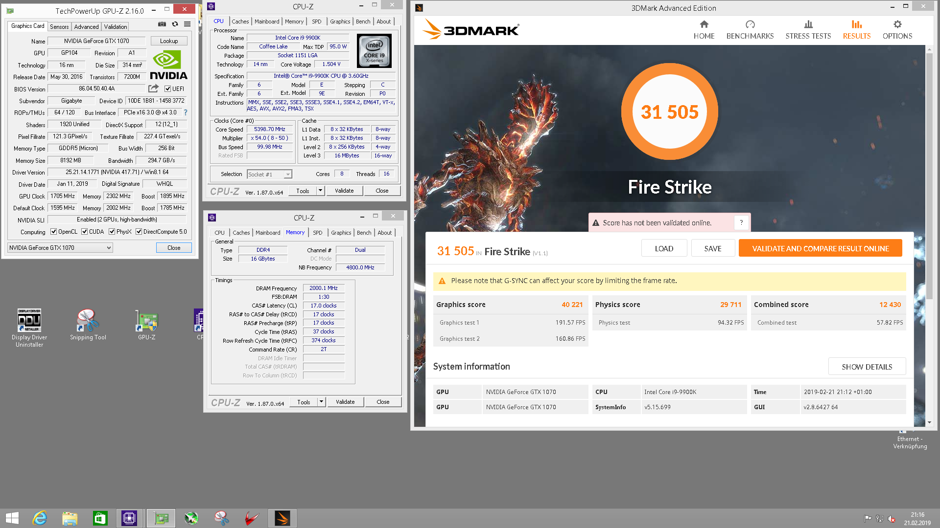Open Snipping Tool desktop icon

pyautogui.click(x=88, y=325)
